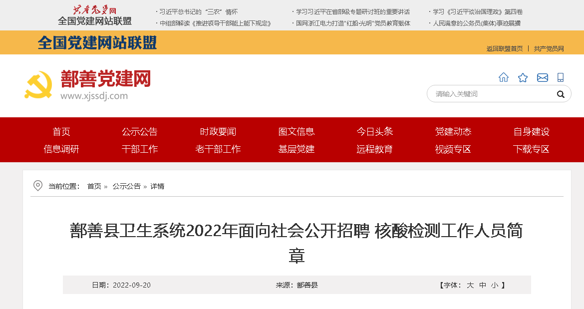Viewport: 584px width, 309px height.
Task: Click the article title 鄯善县卫生系统2022年面向社会公开招聘
Action: click(296, 243)
